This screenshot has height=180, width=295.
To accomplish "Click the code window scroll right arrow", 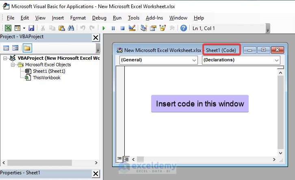I will click(x=274, y=160).
